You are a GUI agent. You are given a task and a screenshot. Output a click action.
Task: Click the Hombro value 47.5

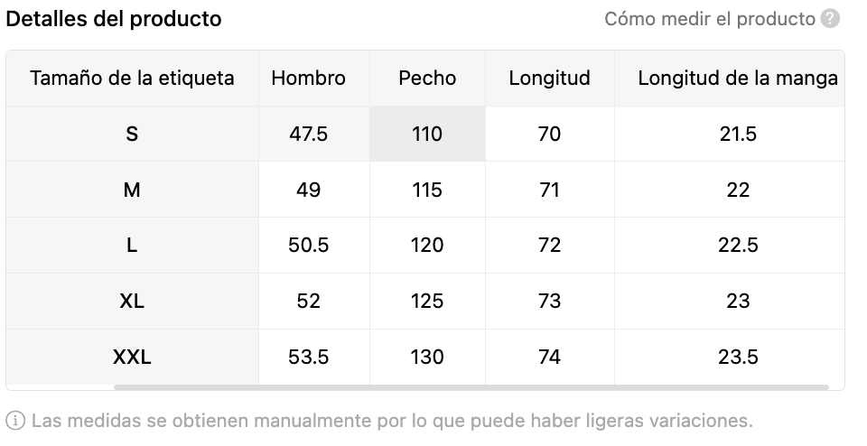309,134
